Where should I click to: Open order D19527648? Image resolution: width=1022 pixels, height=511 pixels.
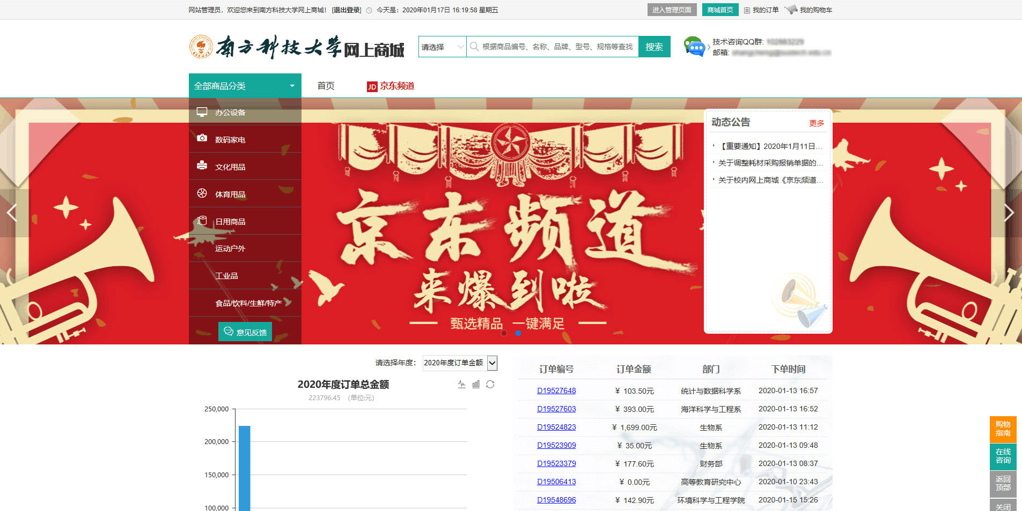point(556,390)
